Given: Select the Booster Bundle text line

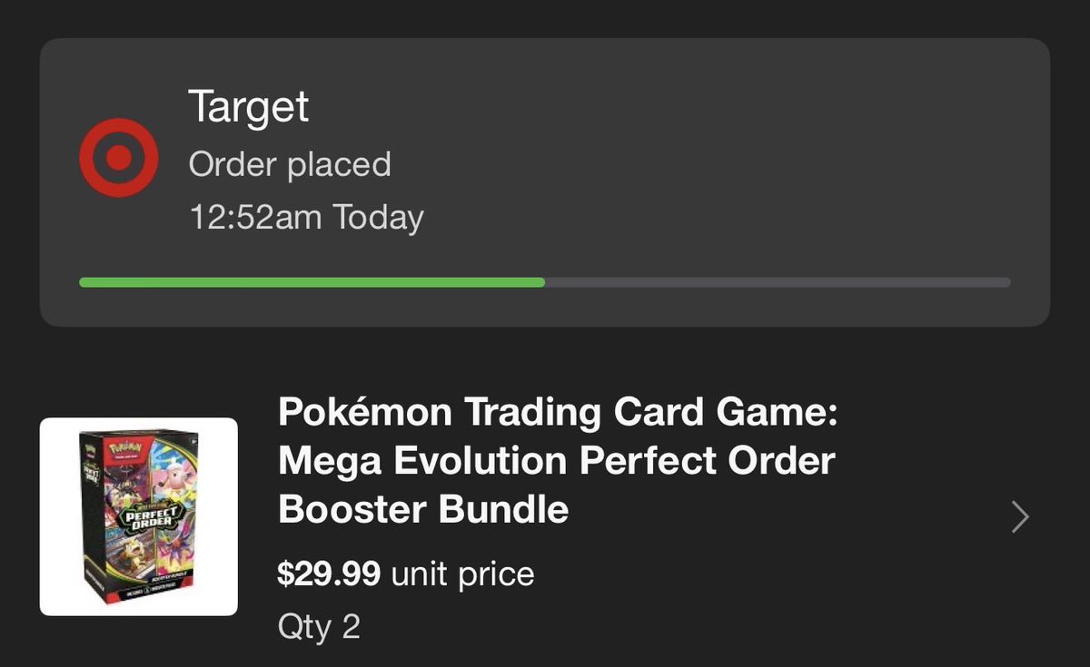Looking at the screenshot, I should pyautogui.click(x=423, y=509).
